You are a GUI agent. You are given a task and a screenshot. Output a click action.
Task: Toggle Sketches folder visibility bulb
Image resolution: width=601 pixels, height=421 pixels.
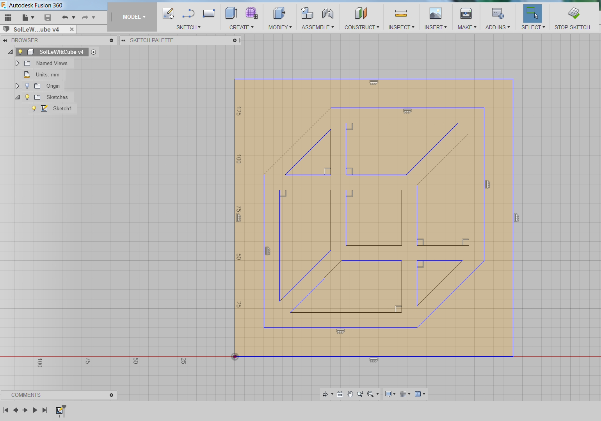pos(27,97)
